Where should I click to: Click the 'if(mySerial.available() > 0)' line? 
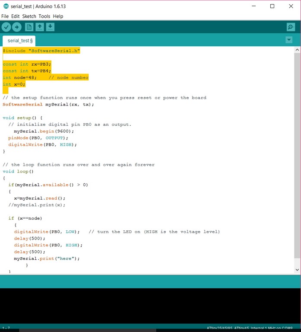[48, 185]
